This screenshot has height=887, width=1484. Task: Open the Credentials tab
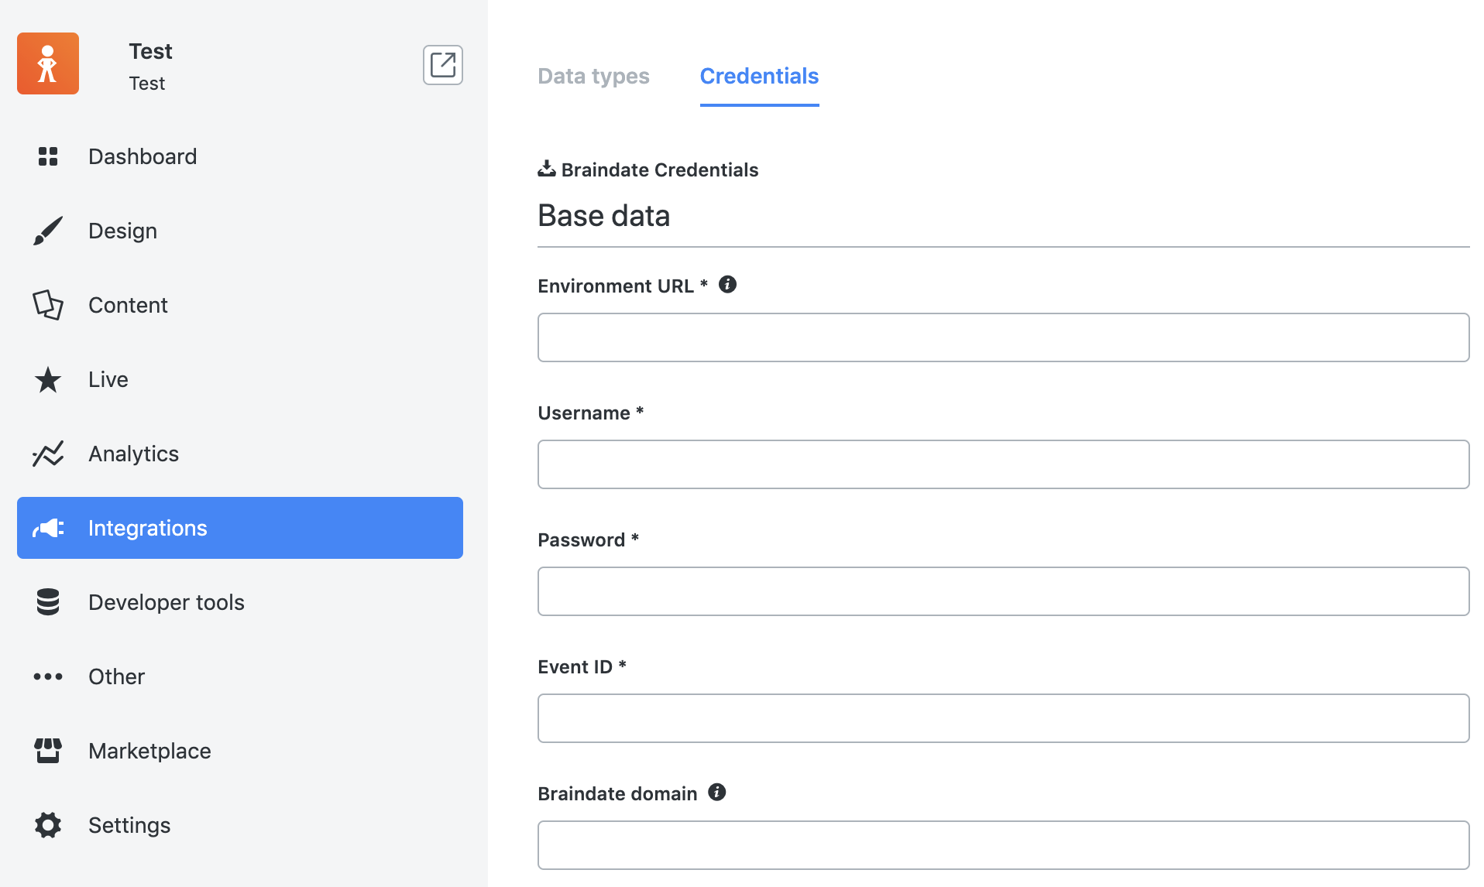coord(759,76)
